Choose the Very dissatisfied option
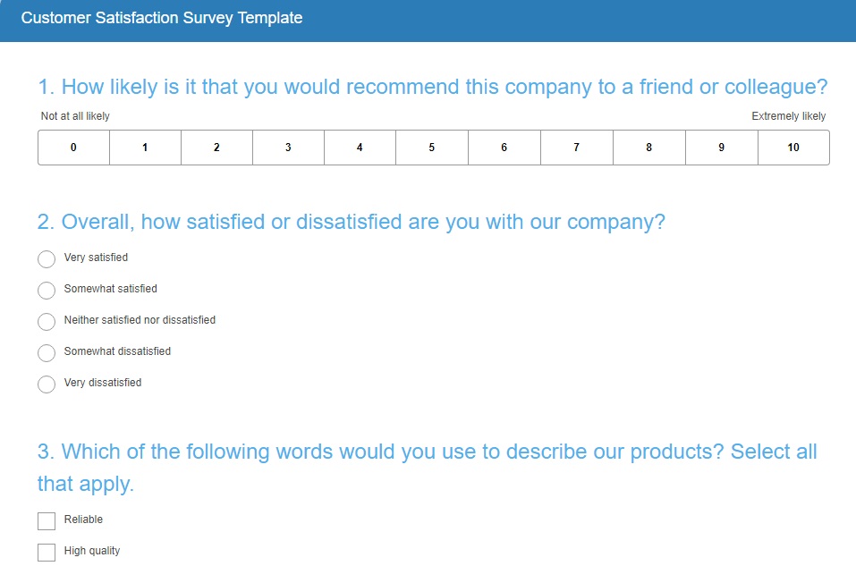This screenshot has width=856, height=566. (47, 384)
